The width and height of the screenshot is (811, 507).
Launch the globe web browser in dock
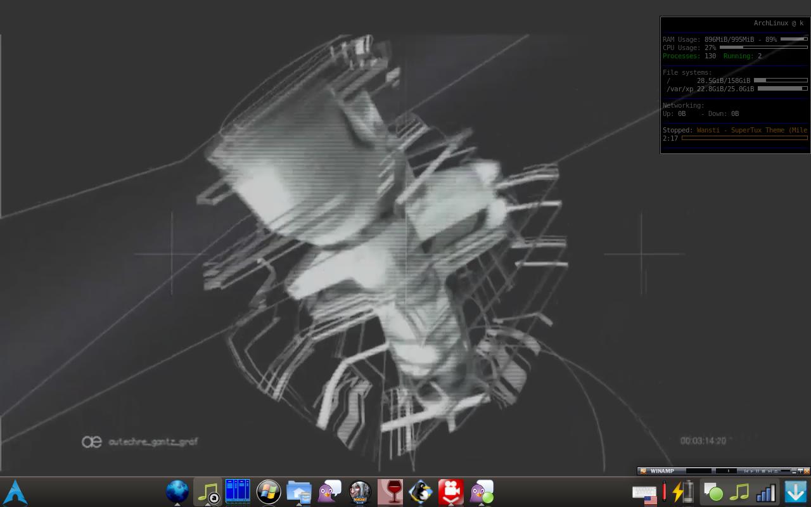click(177, 492)
